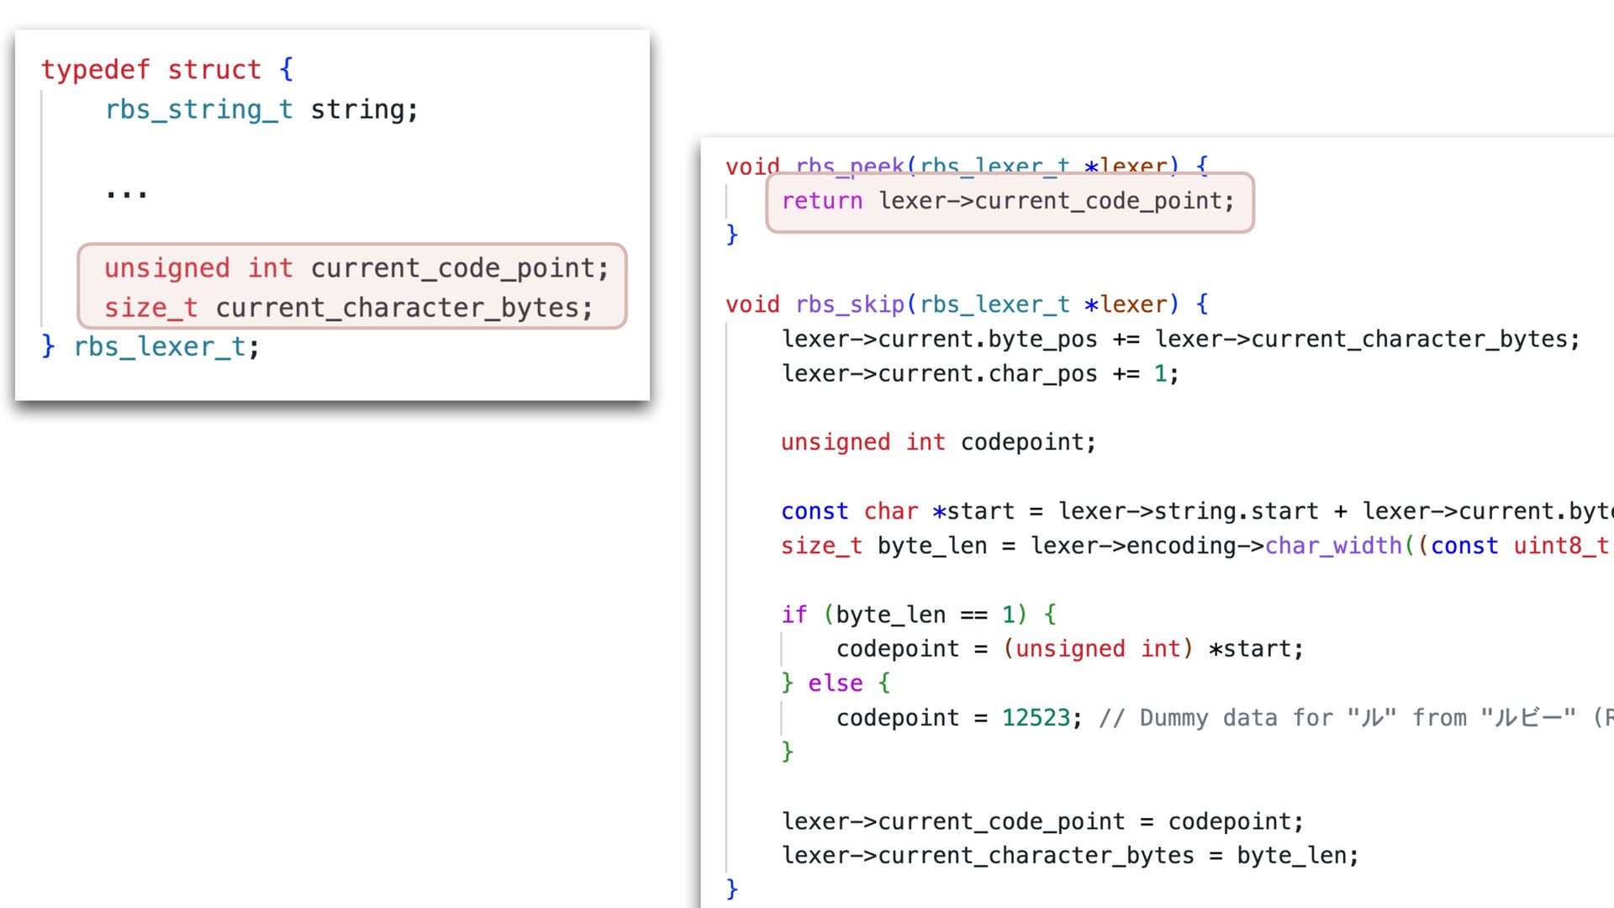Click the char_pos += 1 line
The width and height of the screenshot is (1614, 908).
click(x=979, y=373)
